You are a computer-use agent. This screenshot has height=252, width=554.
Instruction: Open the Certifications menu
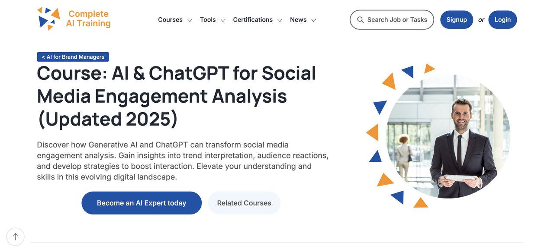(x=253, y=20)
